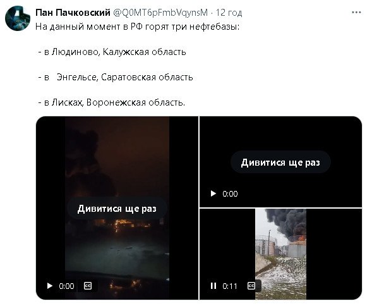Click the Пан Пачковский profile avatar
Image resolution: width=372 pixels, height=306 pixels.
[x=18, y=18]
